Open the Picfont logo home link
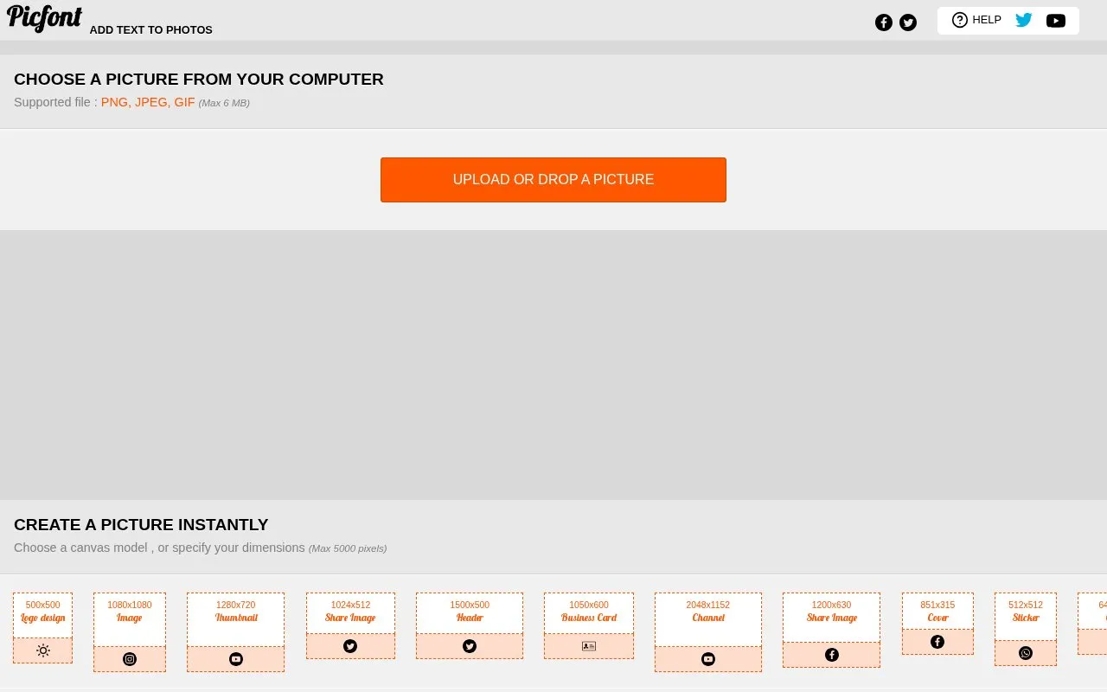1107x692 pixels. pos(44,18)
